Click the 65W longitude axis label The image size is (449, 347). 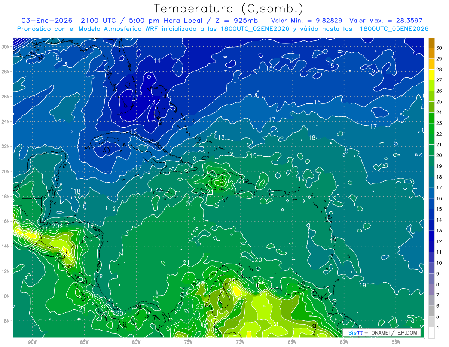pyautogui.click(x=292, y=342)
